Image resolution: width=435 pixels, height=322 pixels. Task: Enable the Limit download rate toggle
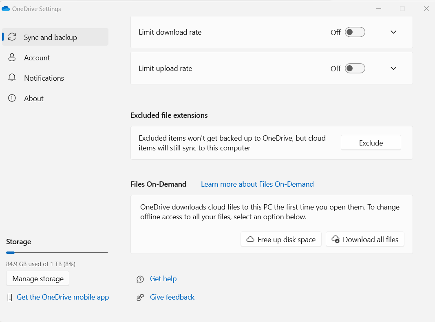coord(355,32)
